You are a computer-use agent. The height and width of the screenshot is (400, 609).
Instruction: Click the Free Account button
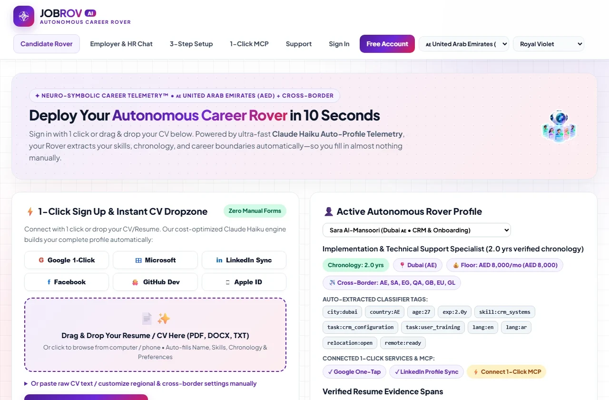click(x=387, y=44)
